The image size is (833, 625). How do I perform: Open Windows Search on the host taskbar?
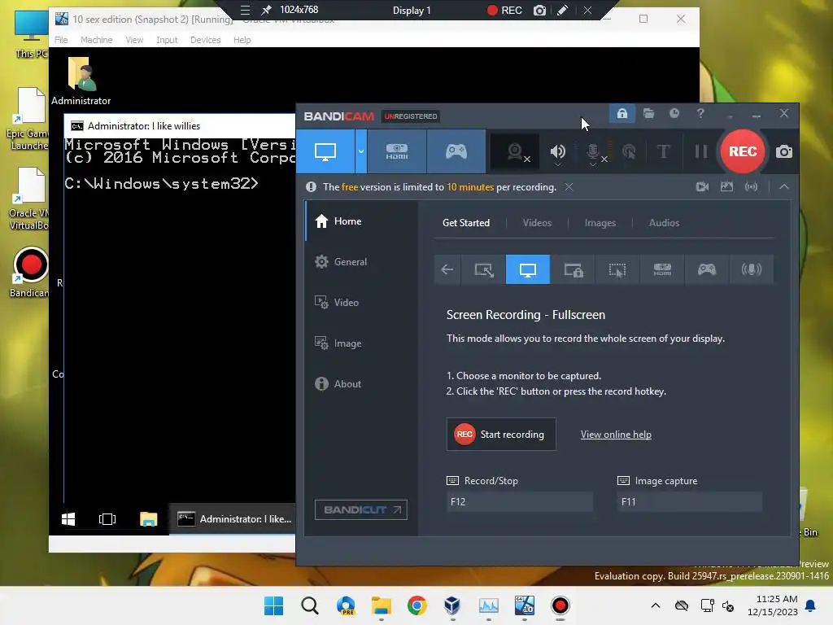pos(310,605)
